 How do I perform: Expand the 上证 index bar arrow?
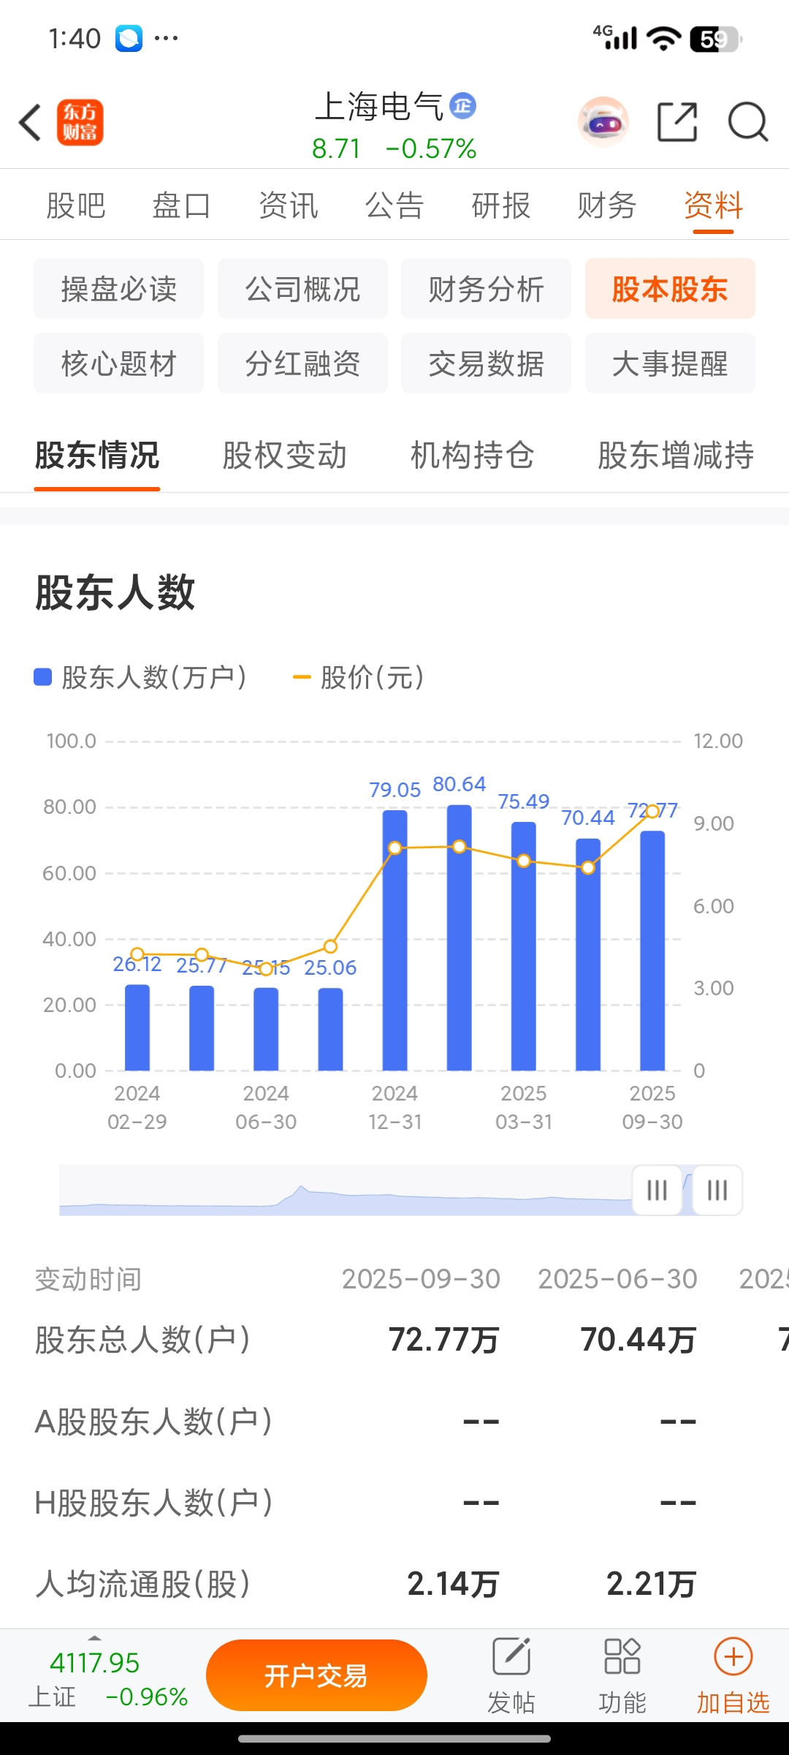[x=94, y=1638]
